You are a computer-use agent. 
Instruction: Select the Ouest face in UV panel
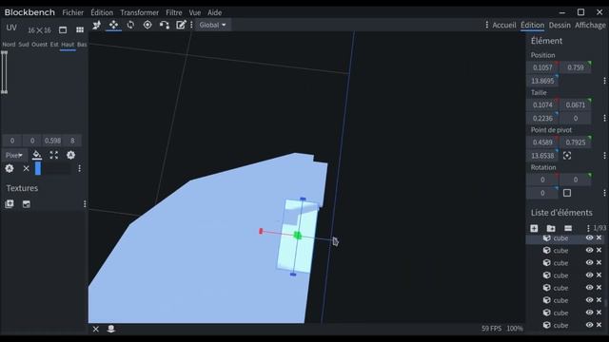(39, 45)
